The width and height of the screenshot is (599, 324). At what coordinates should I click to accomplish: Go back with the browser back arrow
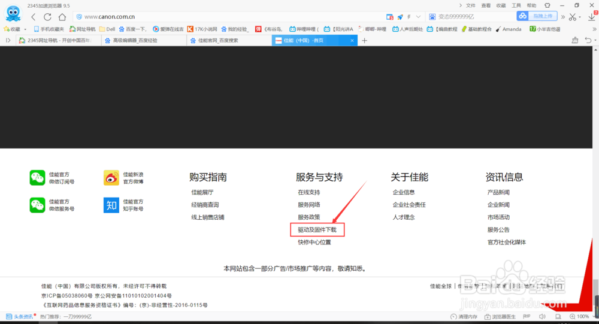coord(33,17)
